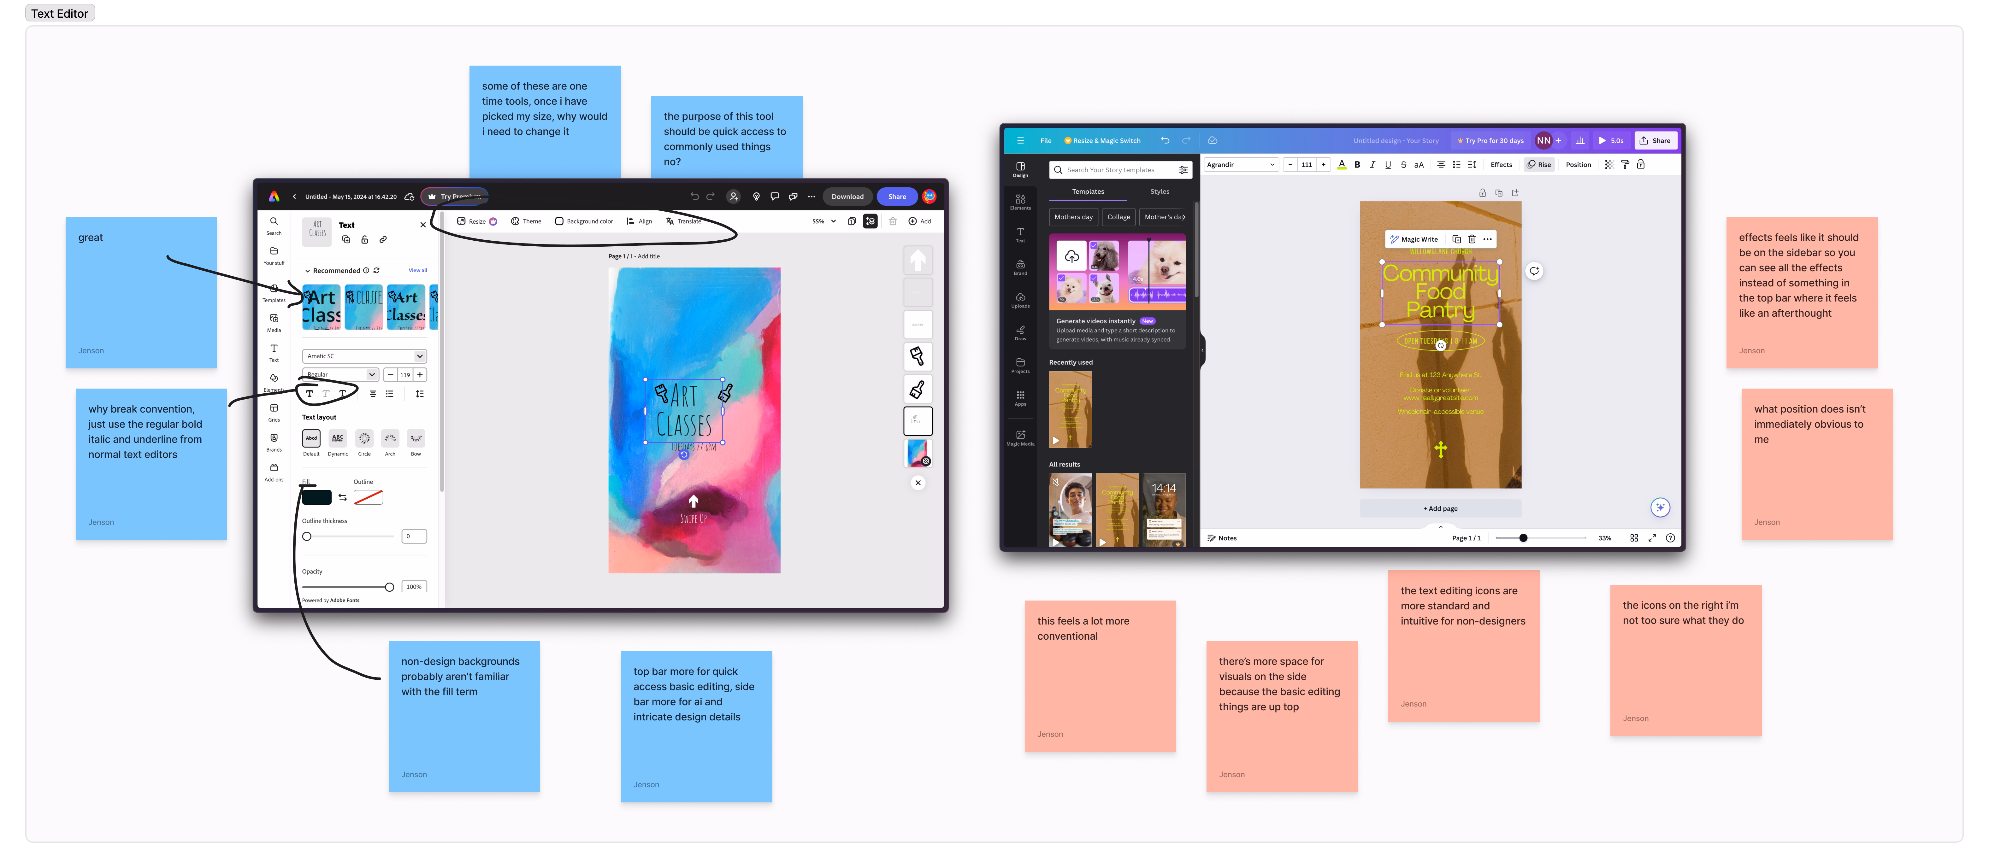Image resolution: width=1989 pixels, height=868 pixels.
Task: Toggle italic T in Adobe Express Text panel
Action: pyautogui.click(x=326, y=394)
